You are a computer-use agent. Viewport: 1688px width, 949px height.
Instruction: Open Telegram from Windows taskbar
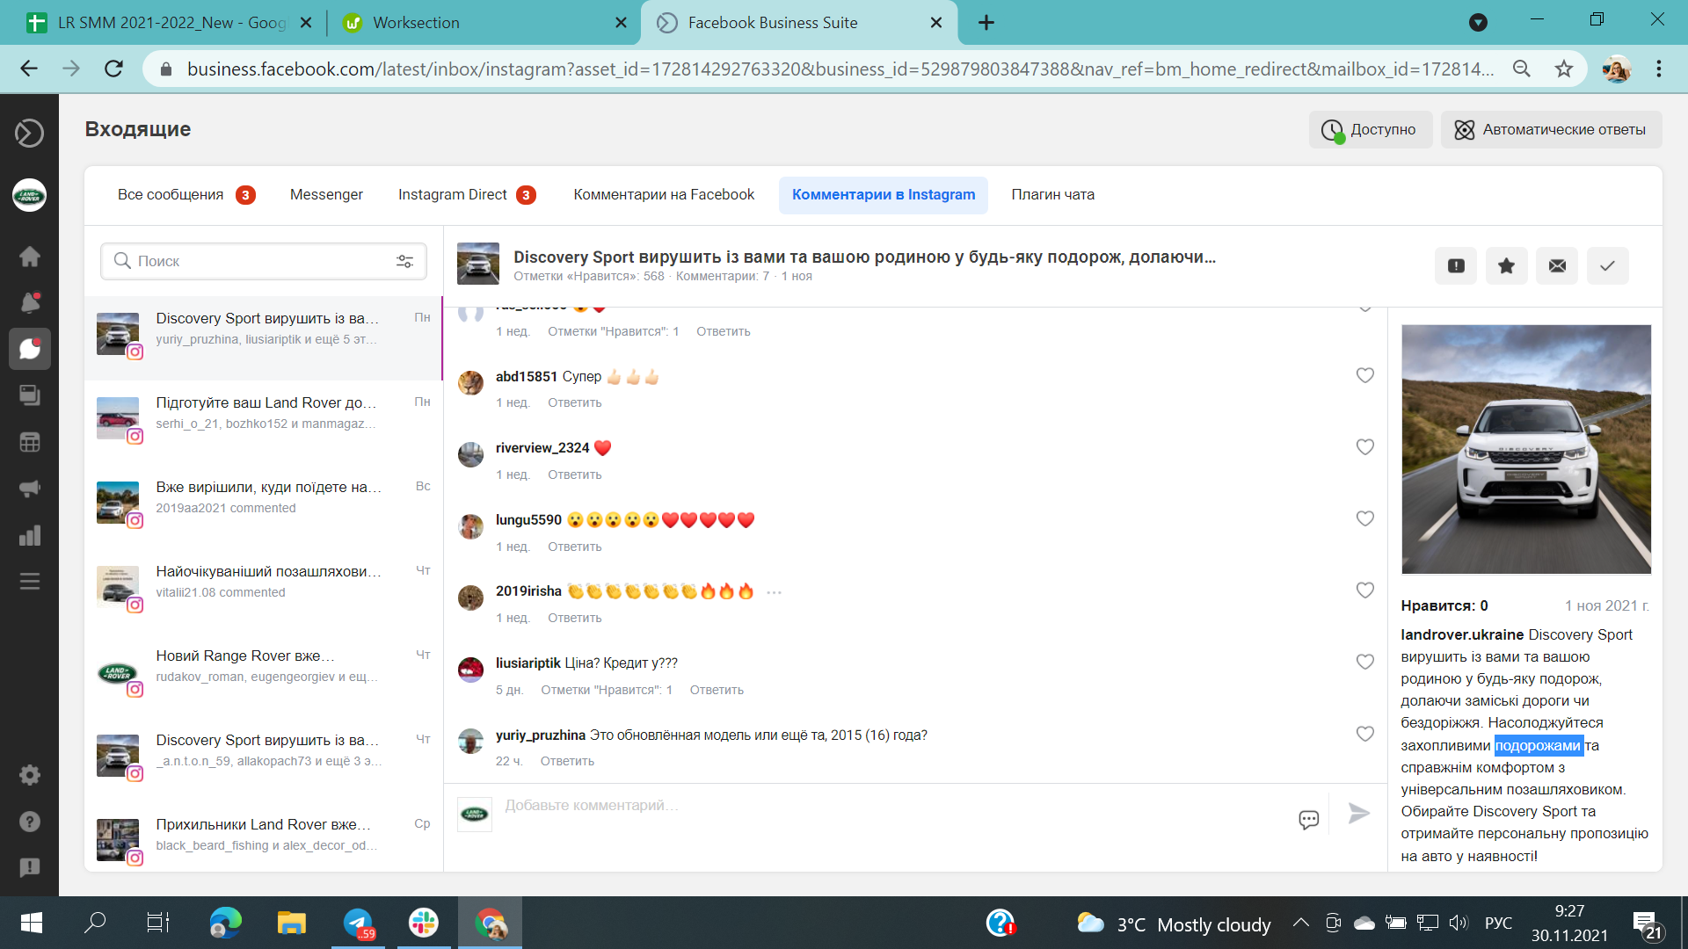(x=358, y=923)
